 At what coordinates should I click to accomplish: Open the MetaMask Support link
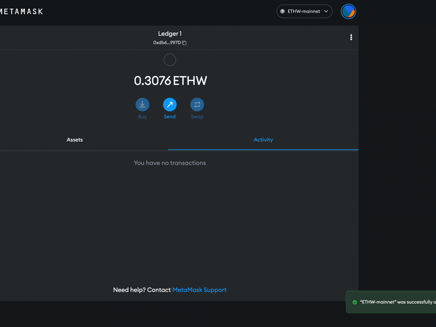click(199, 290)
